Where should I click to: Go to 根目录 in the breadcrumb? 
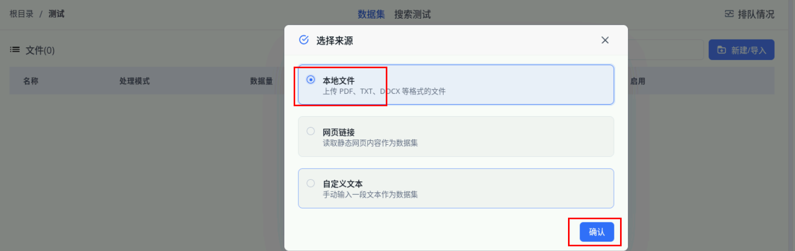[x=21, y=14]
